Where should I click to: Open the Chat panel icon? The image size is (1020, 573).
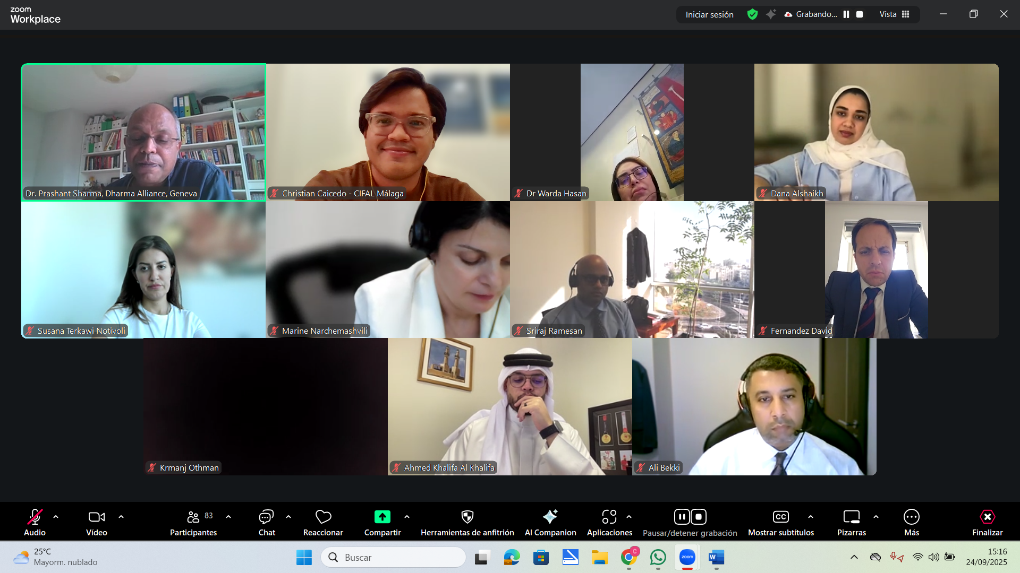[x=266, y=517]
